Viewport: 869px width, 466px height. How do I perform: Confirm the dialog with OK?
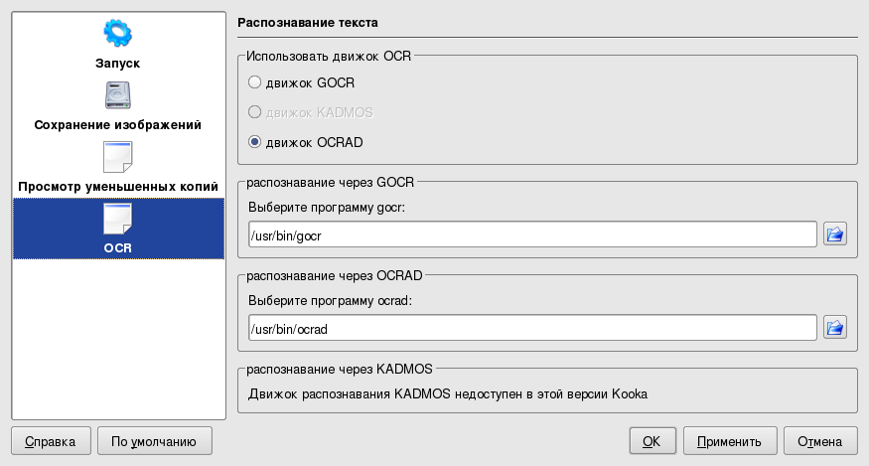pos(652,442)
